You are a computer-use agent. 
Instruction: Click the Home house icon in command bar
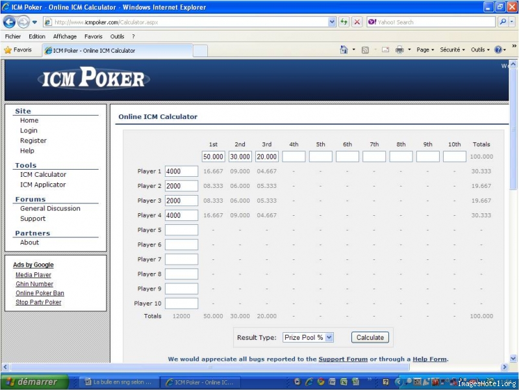pos(344,49)
